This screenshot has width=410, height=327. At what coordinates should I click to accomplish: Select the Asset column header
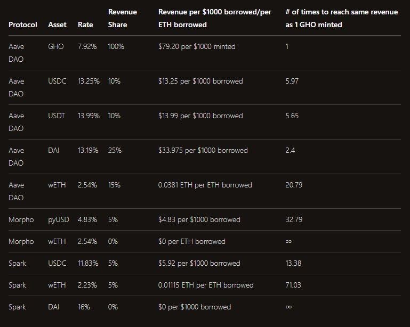click(x=58, y=25)
